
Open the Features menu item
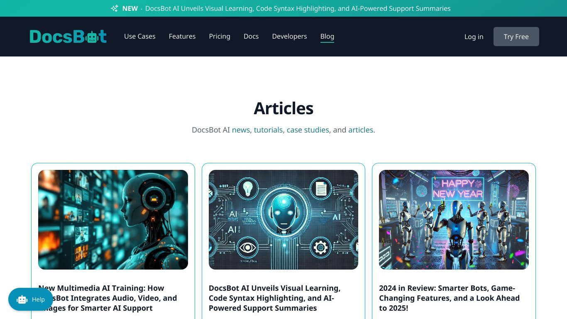[x=182, y=37]
